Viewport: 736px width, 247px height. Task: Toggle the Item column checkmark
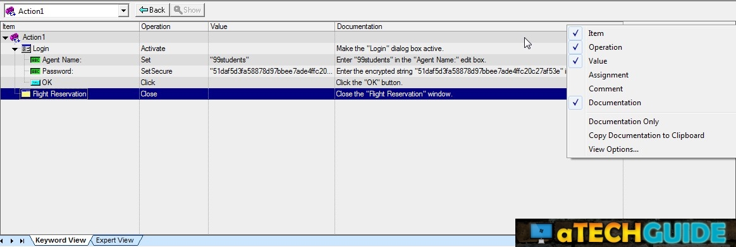click(x=575, y=33)
